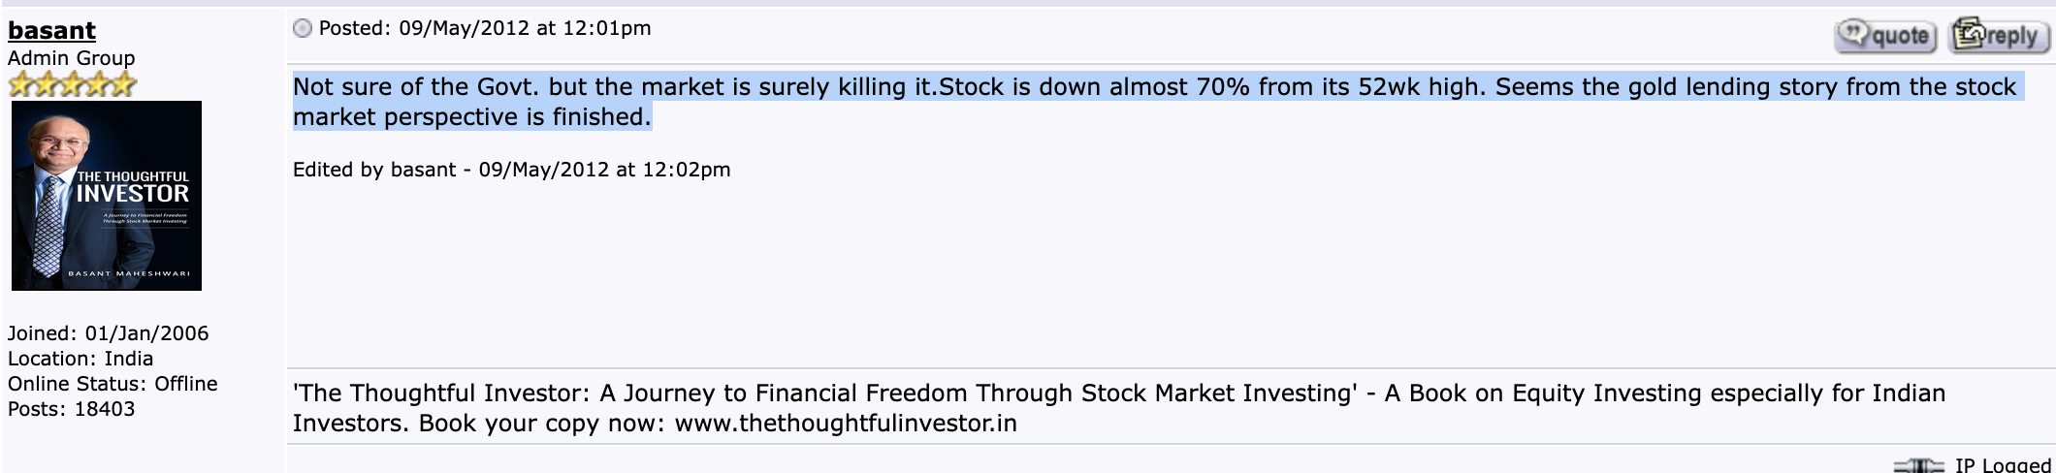Click the 'Edited by basant' line
Viewport: 2056px width, 473px height.
[x=511, y=170]
